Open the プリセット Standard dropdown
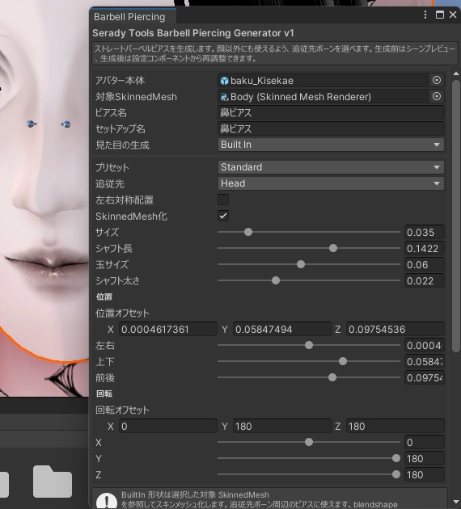 331,167
